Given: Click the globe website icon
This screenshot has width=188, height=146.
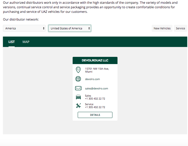Looking at the screenshot, I should tap(78, 79).
